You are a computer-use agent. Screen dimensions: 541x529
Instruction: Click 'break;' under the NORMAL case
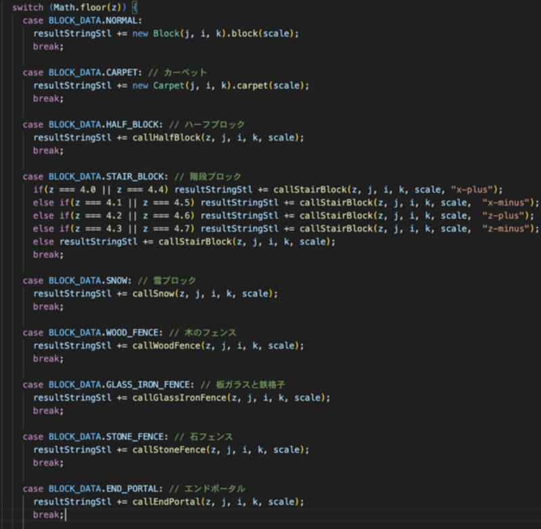coord(48,47)
